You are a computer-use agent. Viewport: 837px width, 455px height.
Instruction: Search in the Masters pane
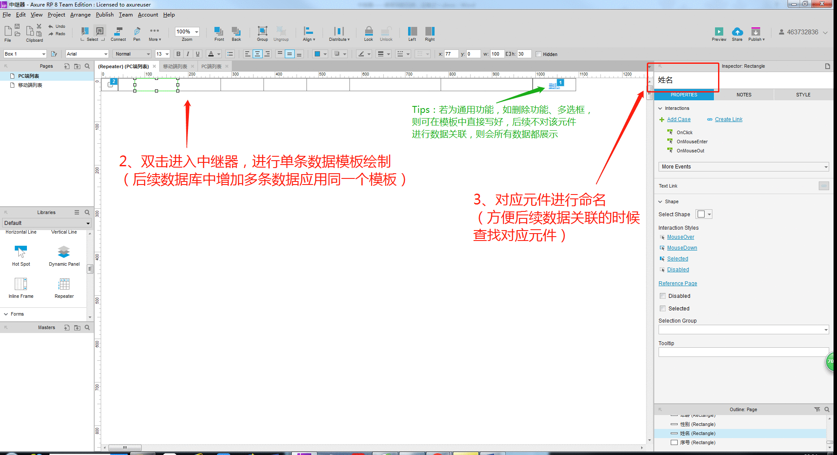(x=87, y=328)
